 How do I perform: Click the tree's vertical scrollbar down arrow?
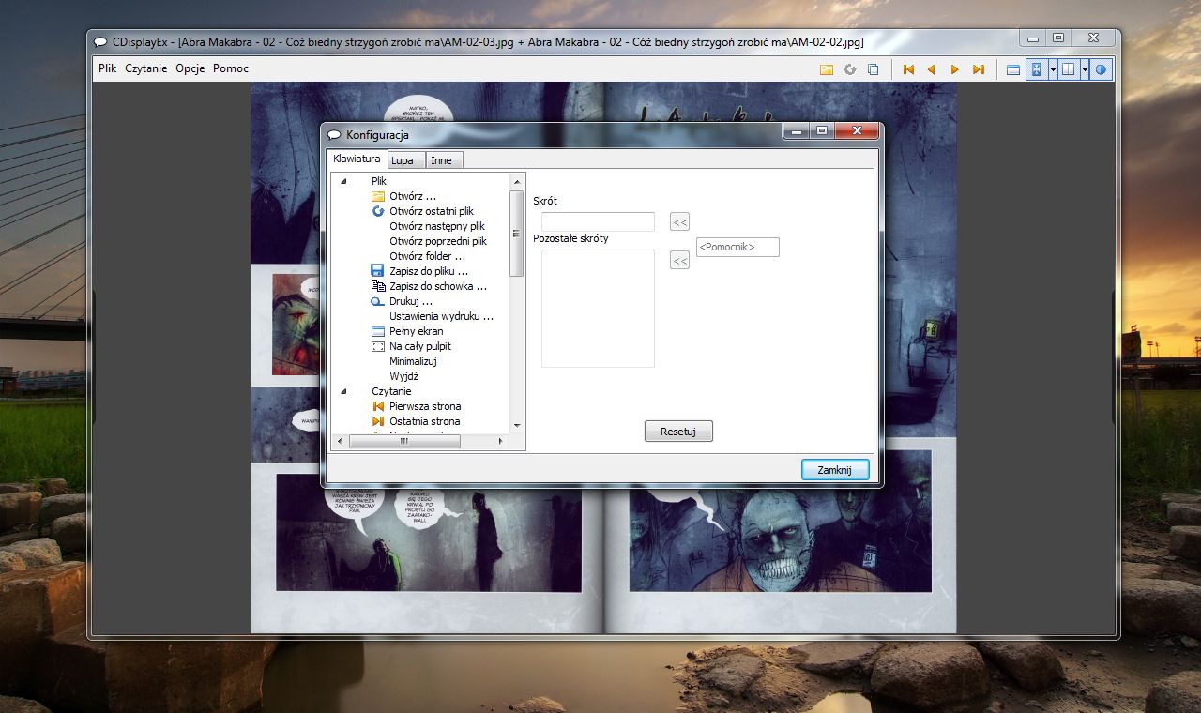click(x=516, y=425)
